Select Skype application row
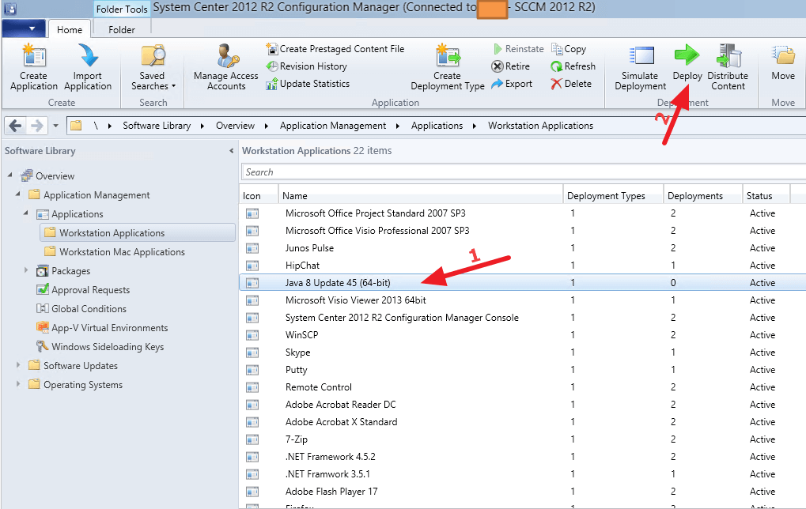The width and height of the screenshot is (806, 509). (522, 353)
